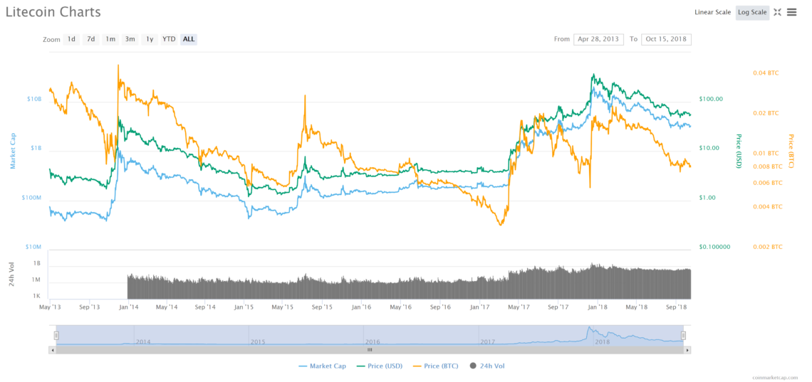Click the 0.008 BTC axis label
This screenshot has height=382, width=812.
click(768, 166)
